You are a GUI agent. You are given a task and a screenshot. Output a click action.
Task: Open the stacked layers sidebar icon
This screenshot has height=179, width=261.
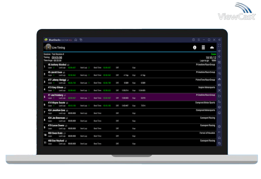tap(219, 107)
